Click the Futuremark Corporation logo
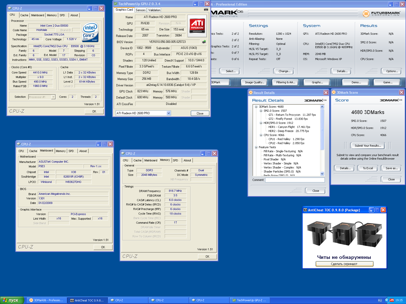 point(382,14)
